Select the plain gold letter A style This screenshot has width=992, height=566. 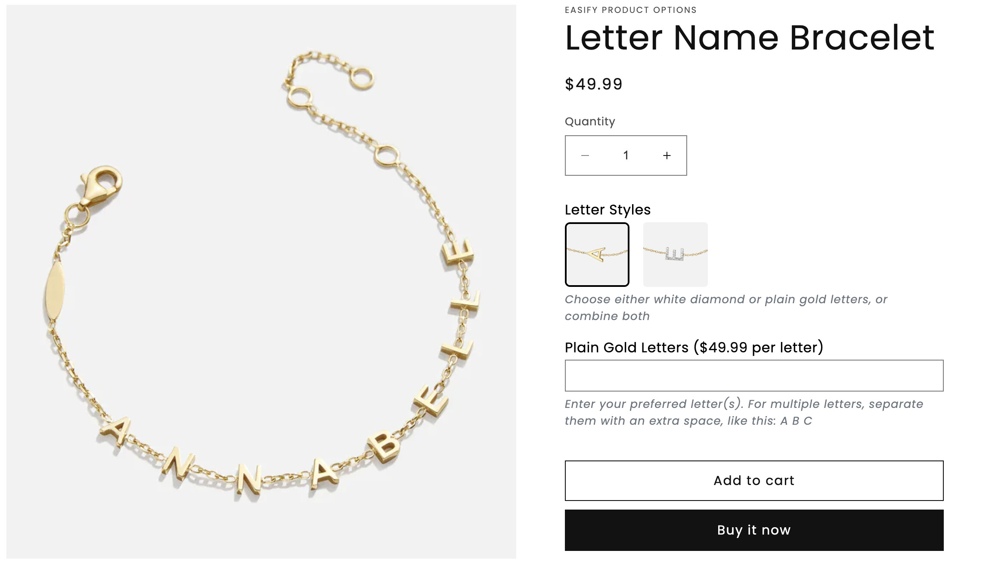click(x=597, y=255)
